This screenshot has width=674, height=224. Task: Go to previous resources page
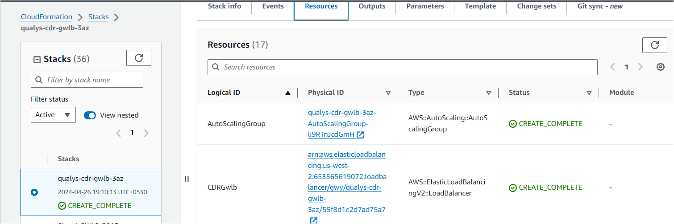(612, 67)
